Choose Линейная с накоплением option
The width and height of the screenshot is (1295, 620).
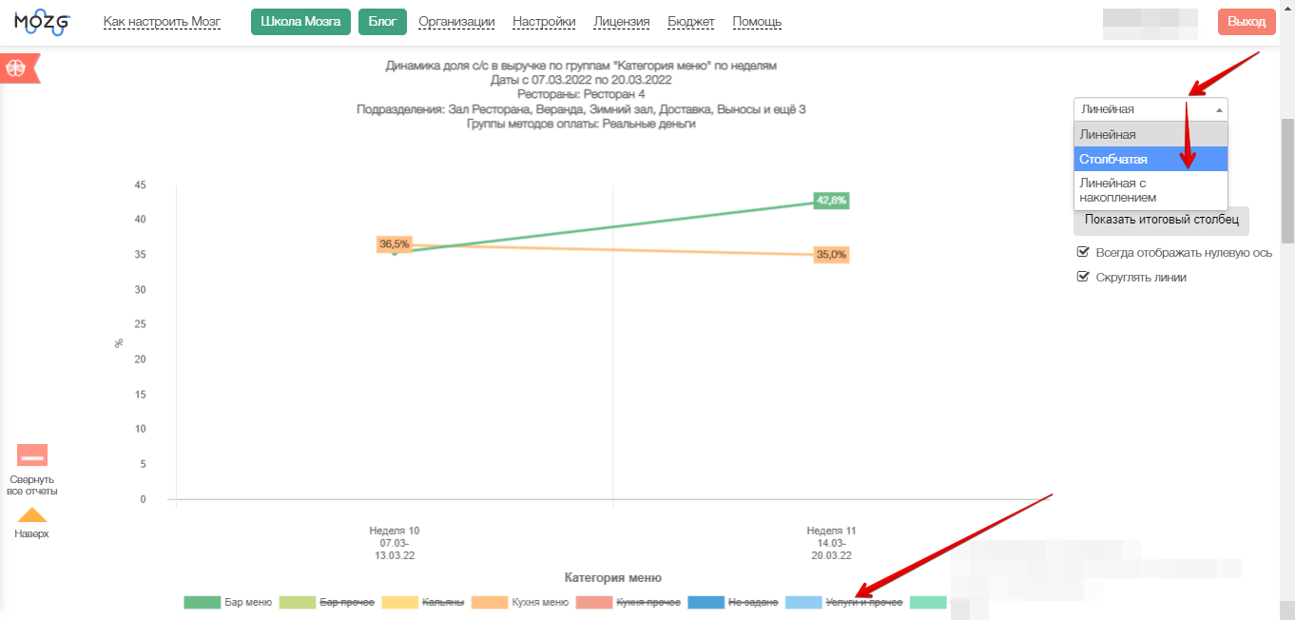click(x=1150, y=190)
